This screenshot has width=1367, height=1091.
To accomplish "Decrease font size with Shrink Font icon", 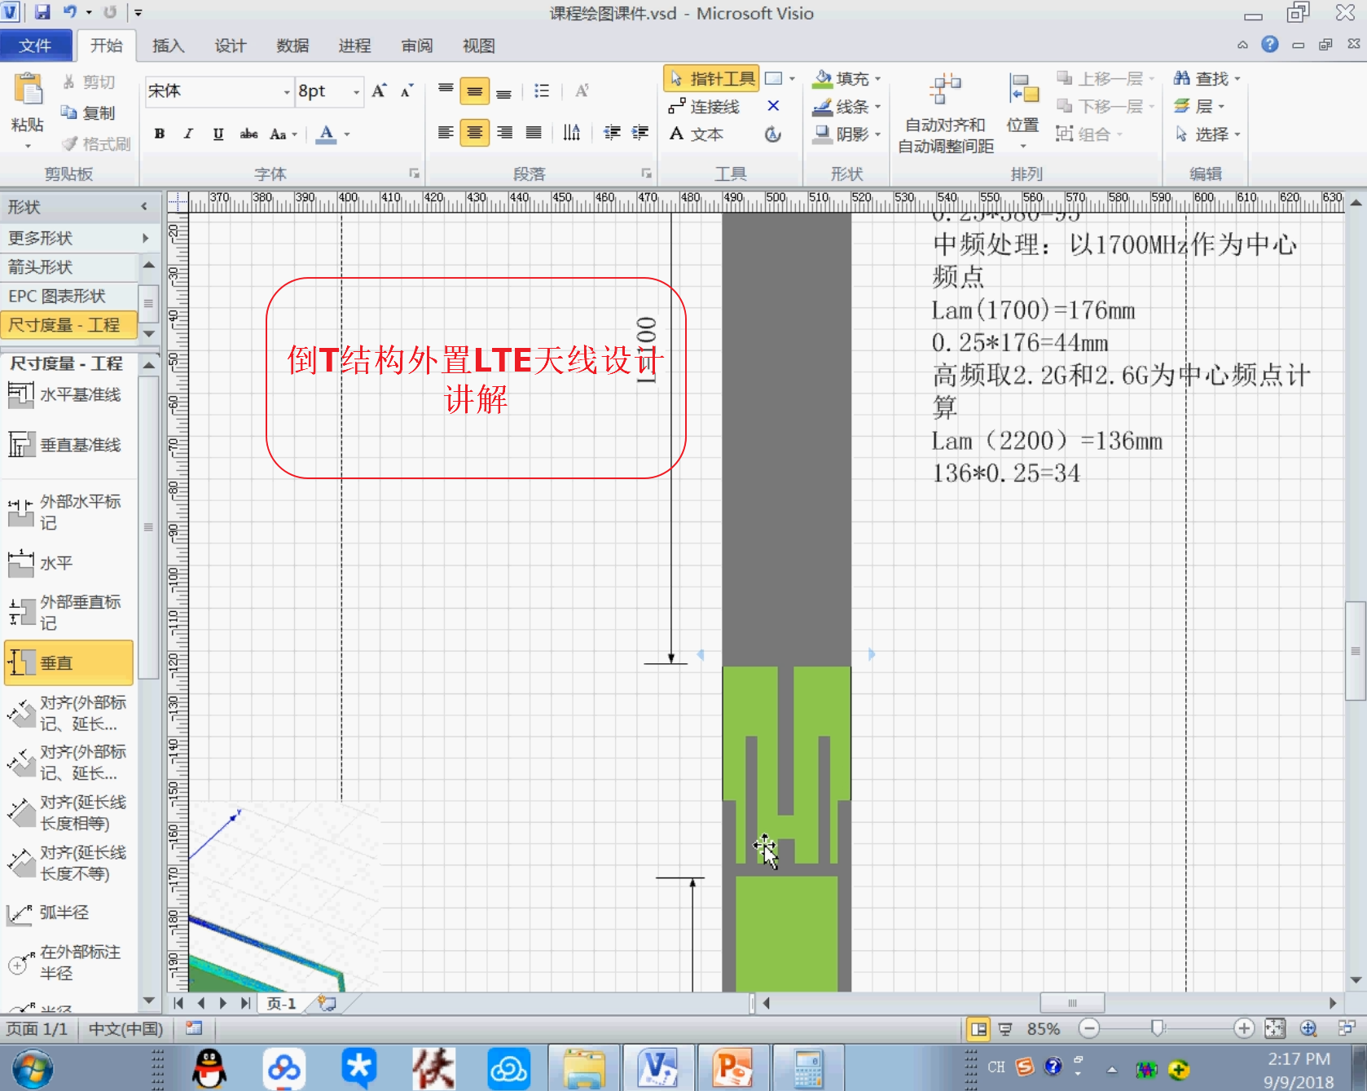I will pyautogui.click(x=407, y=90).
